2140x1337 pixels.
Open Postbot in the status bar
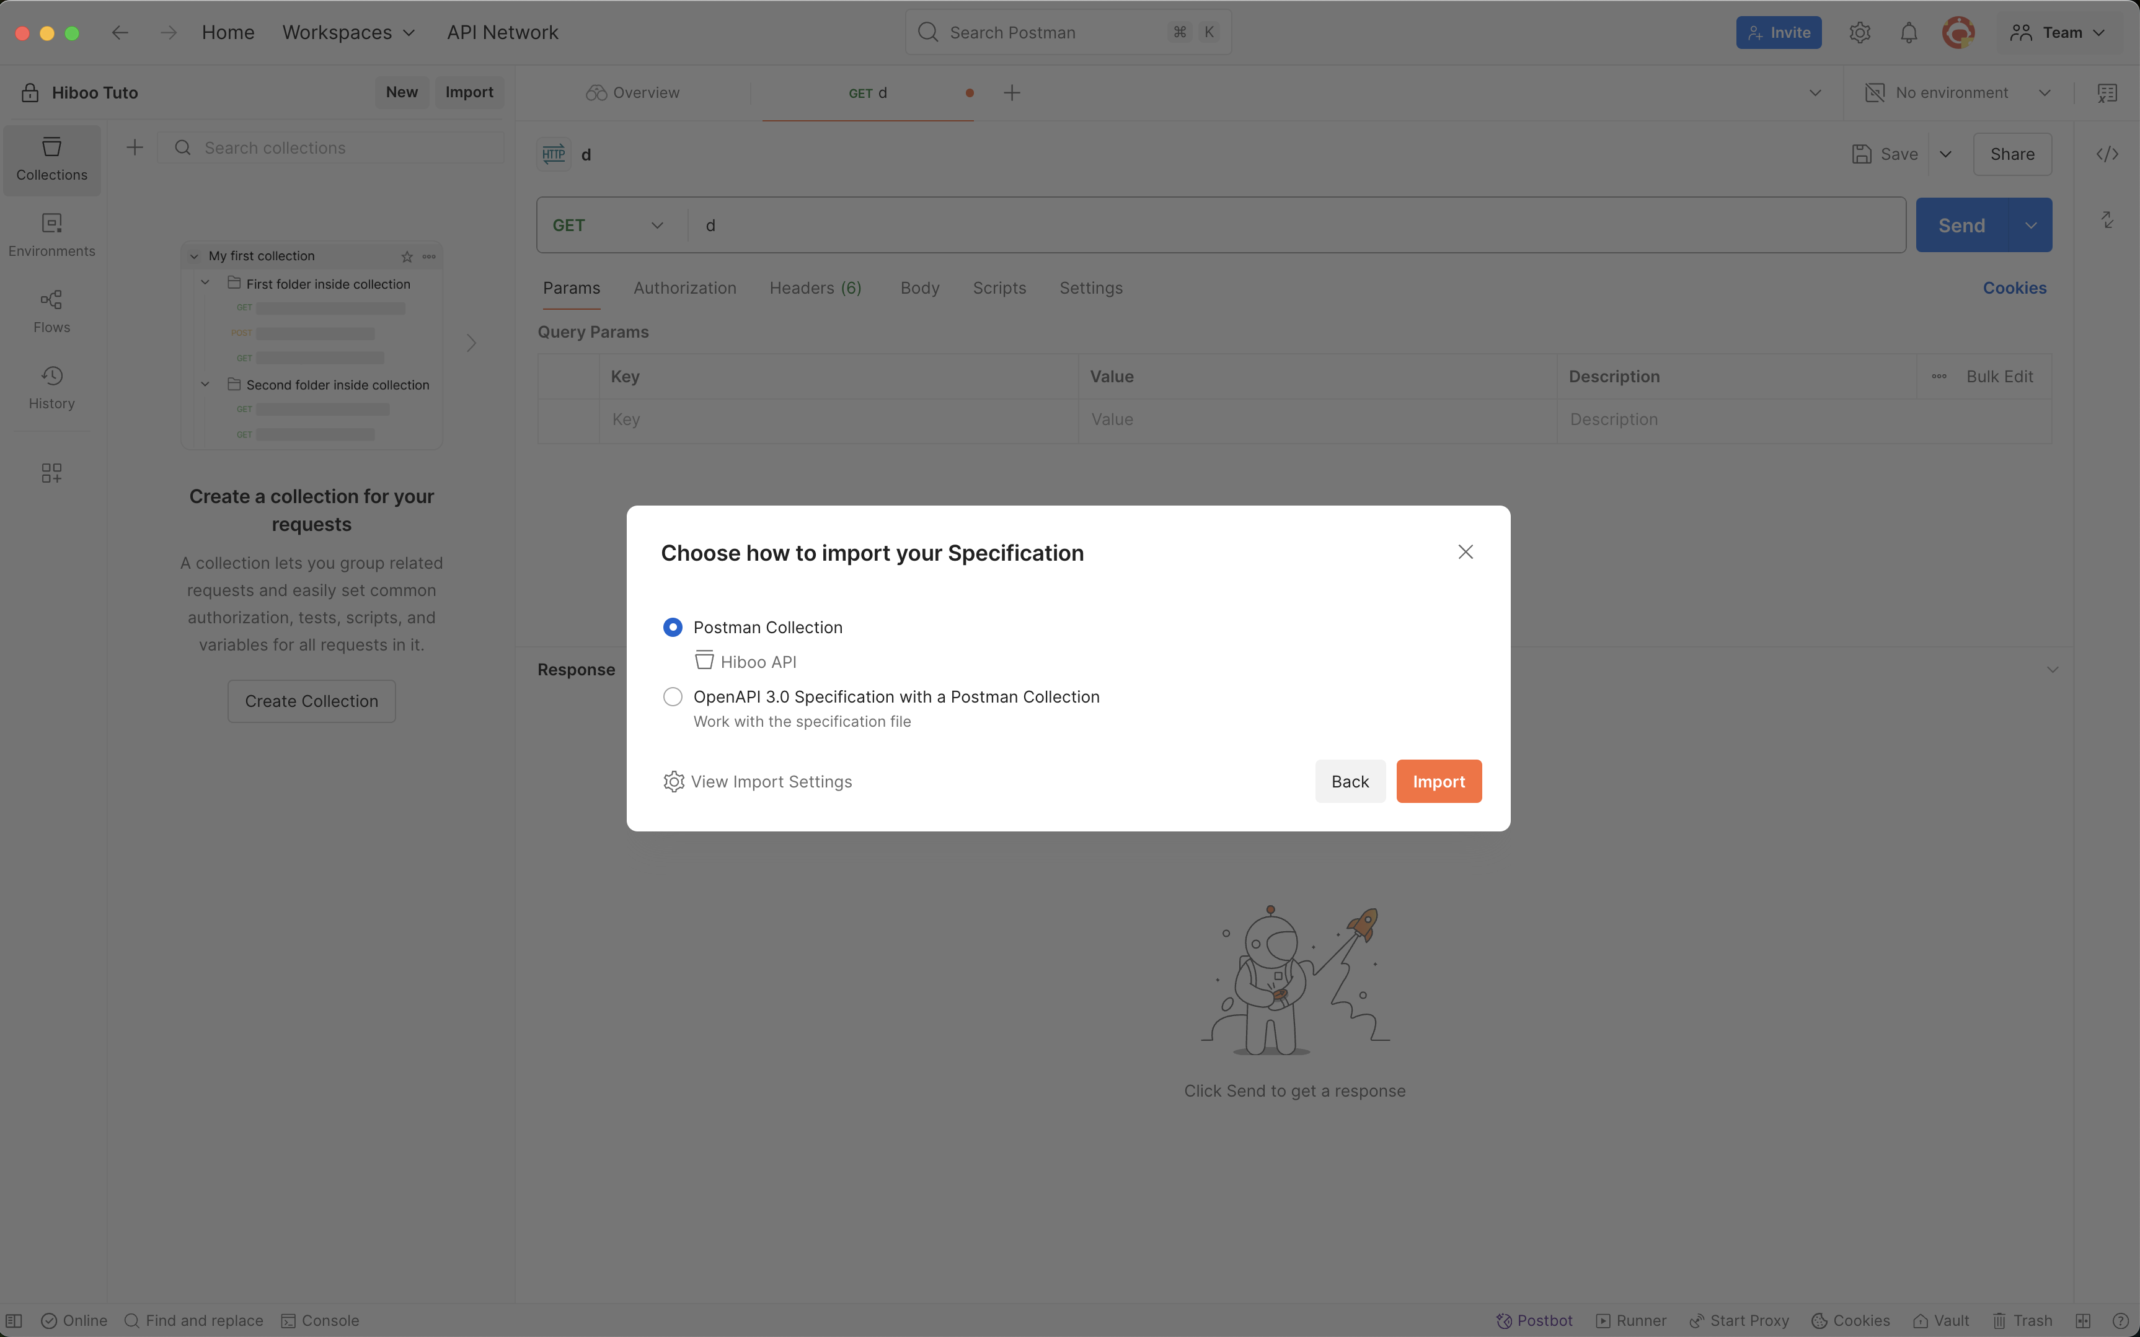coord(1535,1320)
